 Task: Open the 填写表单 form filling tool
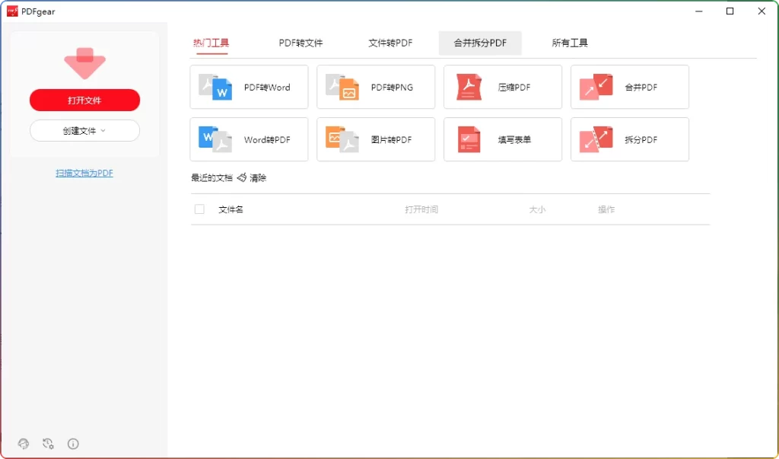(502, 139)
